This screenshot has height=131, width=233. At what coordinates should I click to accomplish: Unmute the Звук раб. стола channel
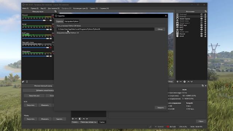[51, 48]
